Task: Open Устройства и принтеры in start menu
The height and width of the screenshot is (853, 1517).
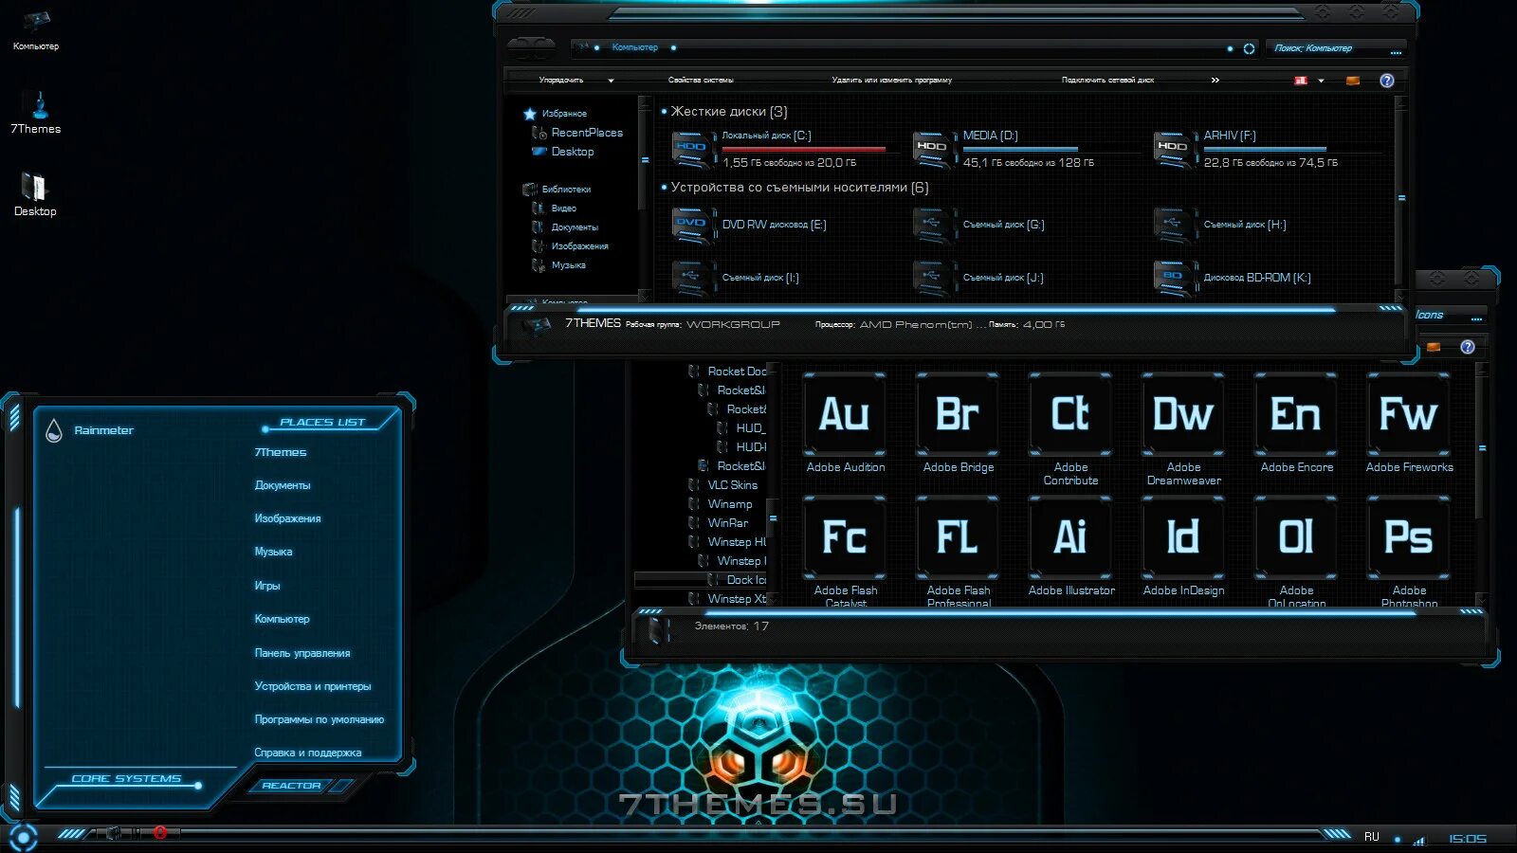Action: pos(312,686)
